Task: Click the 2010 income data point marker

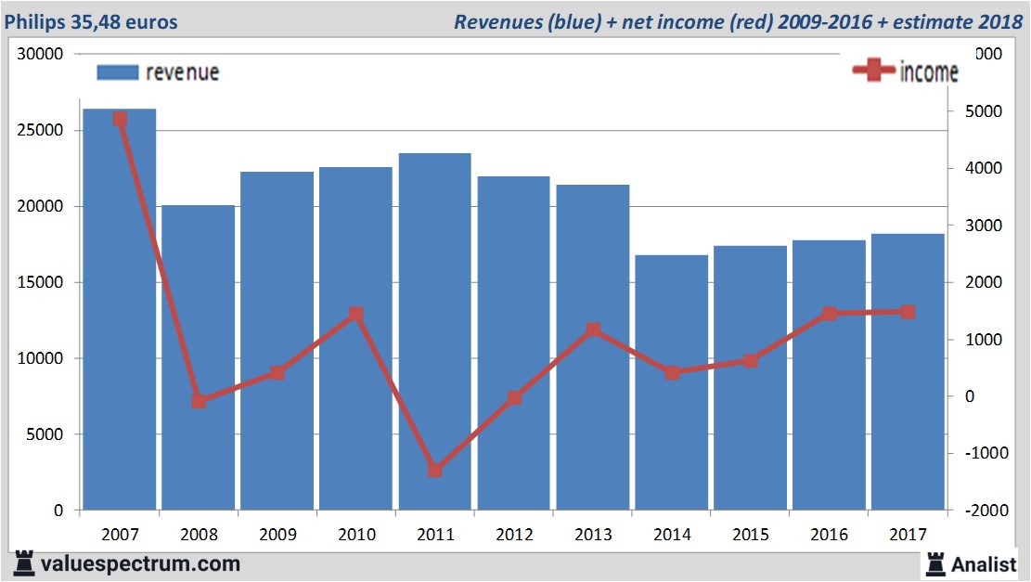Action: pyautogui.click(x=356, y=315)
